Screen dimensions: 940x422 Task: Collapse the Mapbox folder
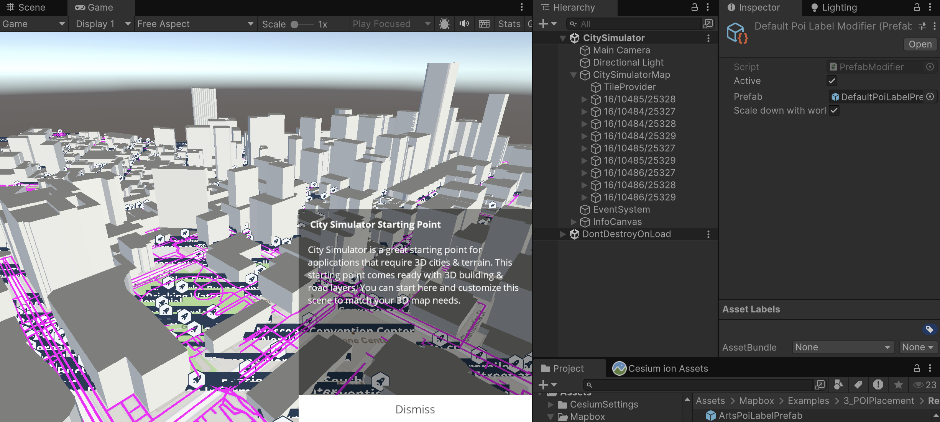[550, 417]
